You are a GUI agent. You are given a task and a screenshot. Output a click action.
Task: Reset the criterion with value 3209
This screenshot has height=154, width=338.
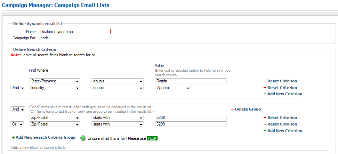click(x=280, y=124)
